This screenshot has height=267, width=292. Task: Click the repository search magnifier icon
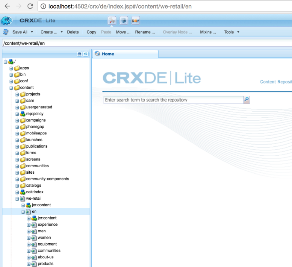tap(246, 100)
